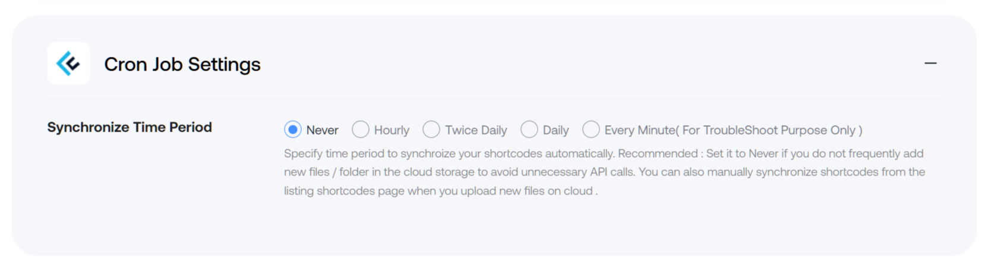Select the Never radio button
This screenshot has width=991, height=265.
pos(292,129)
